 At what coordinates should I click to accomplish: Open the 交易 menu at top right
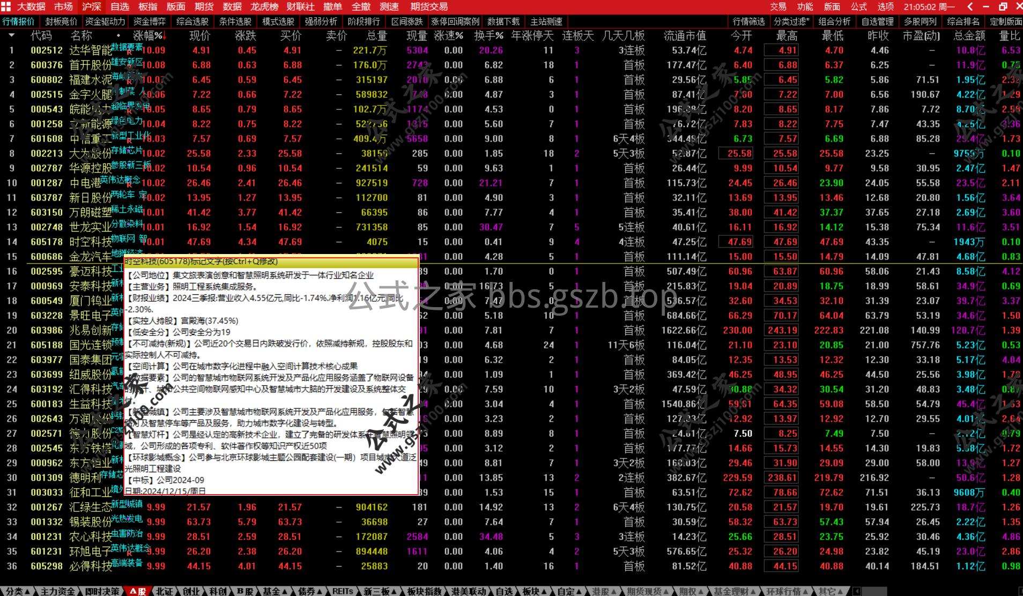click(778, 6)
